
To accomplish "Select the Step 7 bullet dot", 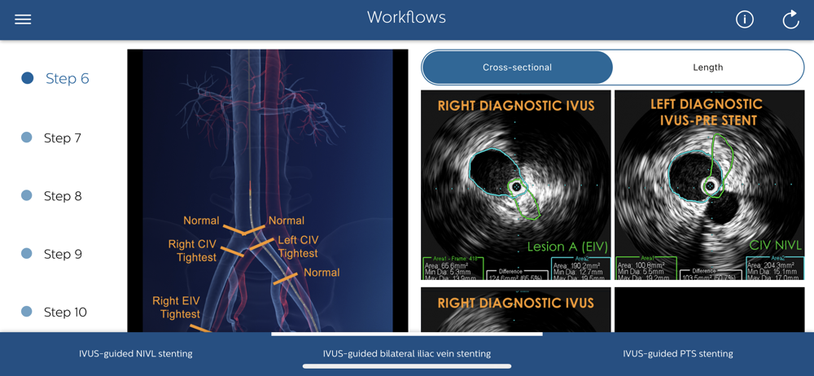I will click(x=27, y=138).
